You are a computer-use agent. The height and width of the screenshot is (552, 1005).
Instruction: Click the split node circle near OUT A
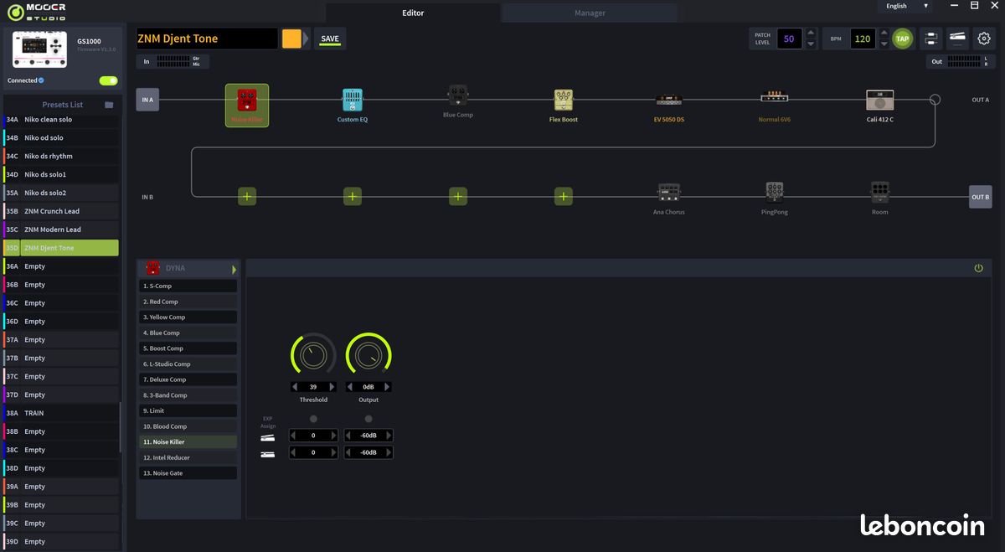tap(935, 100)
